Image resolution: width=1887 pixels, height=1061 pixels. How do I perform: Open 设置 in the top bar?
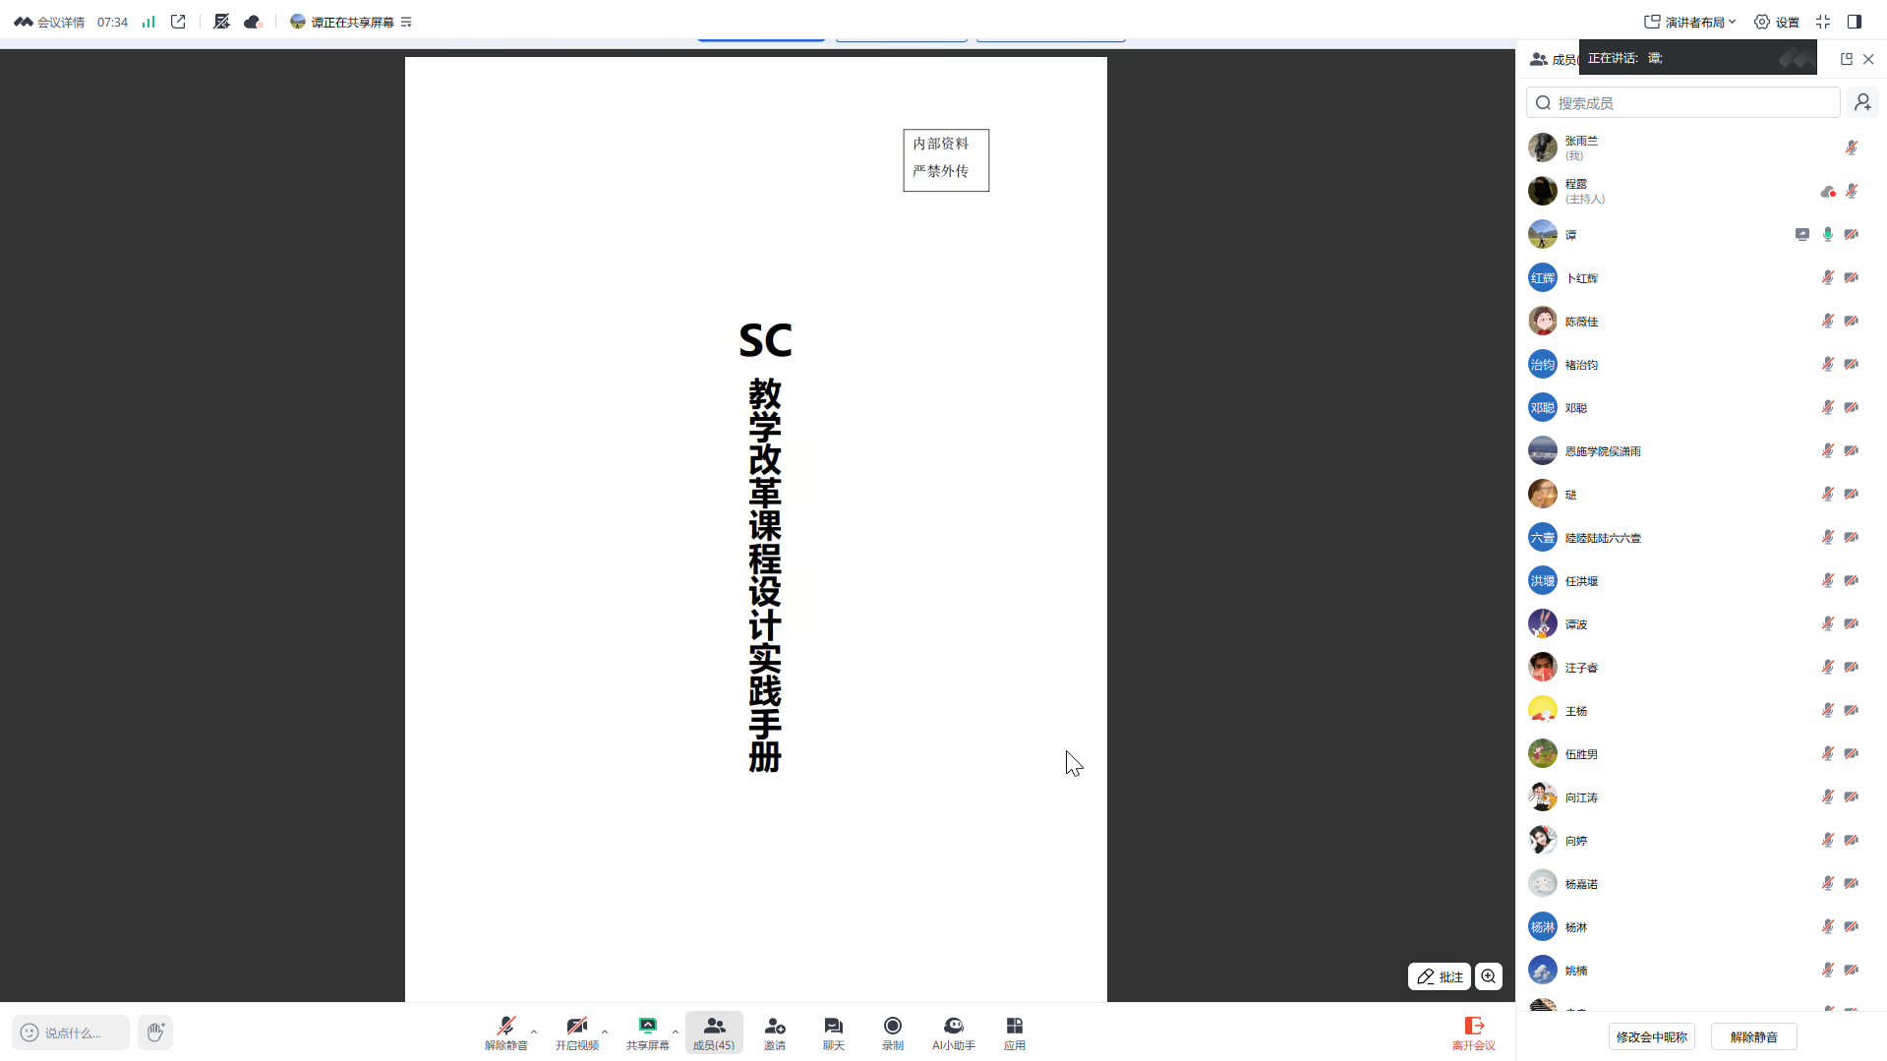(1777, 22)
